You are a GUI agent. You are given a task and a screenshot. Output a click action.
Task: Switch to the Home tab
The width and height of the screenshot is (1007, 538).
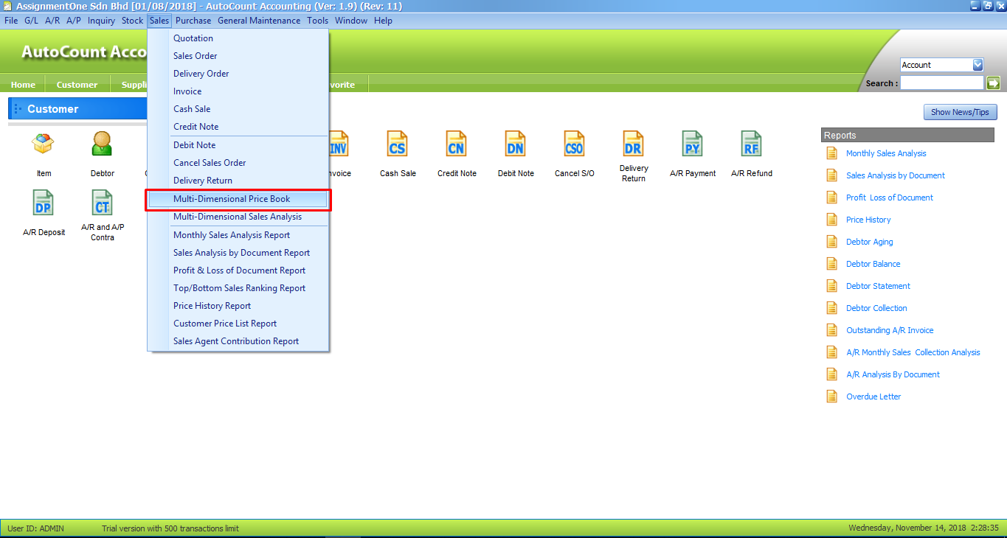[23, 84]
